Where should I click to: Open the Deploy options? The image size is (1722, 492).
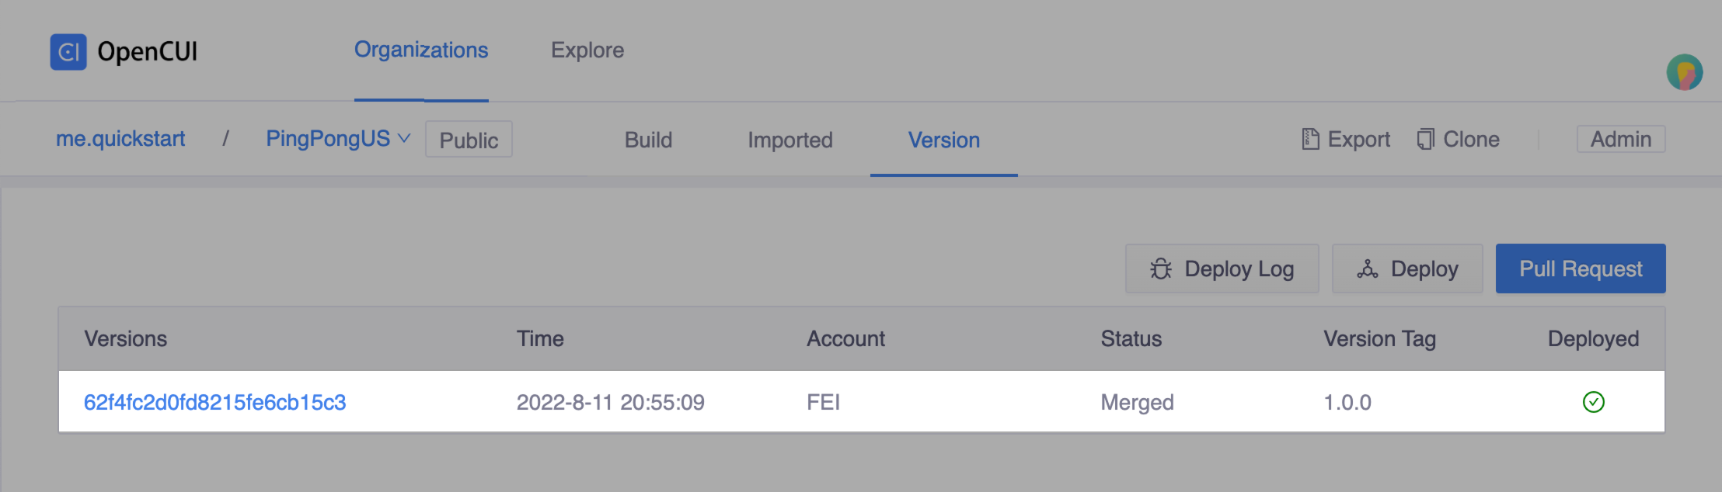point(1407,269)
